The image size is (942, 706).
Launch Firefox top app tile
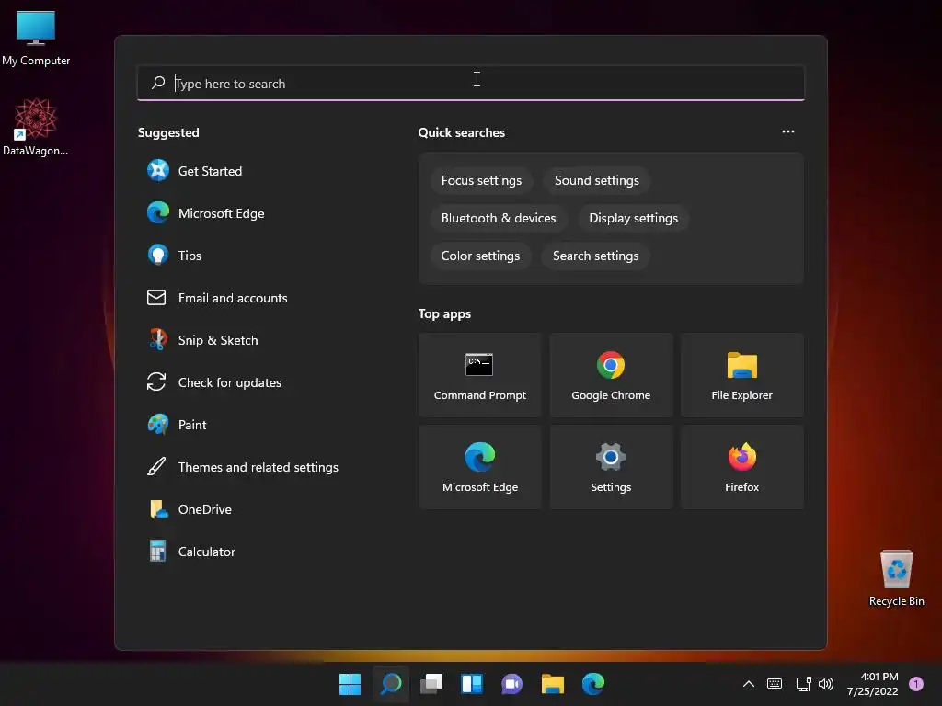click(742, 467)
